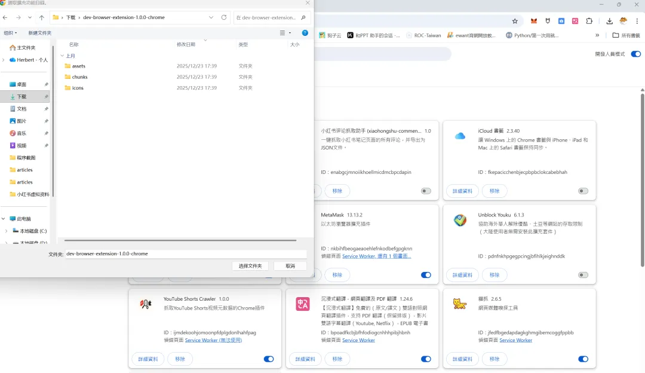Disable YouTube Shorts Crawler extension
645x373 pixels.
tap(269, 359)
